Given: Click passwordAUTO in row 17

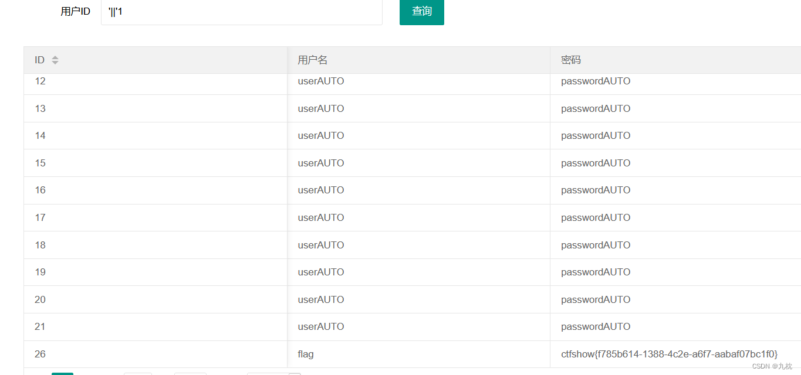Looking at the screenshot, I should click(596, 217).
